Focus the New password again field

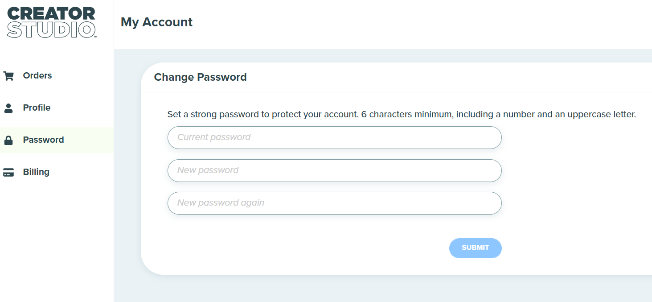pos(334,203)
